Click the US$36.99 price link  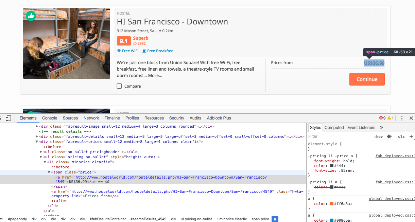point(374,63)
